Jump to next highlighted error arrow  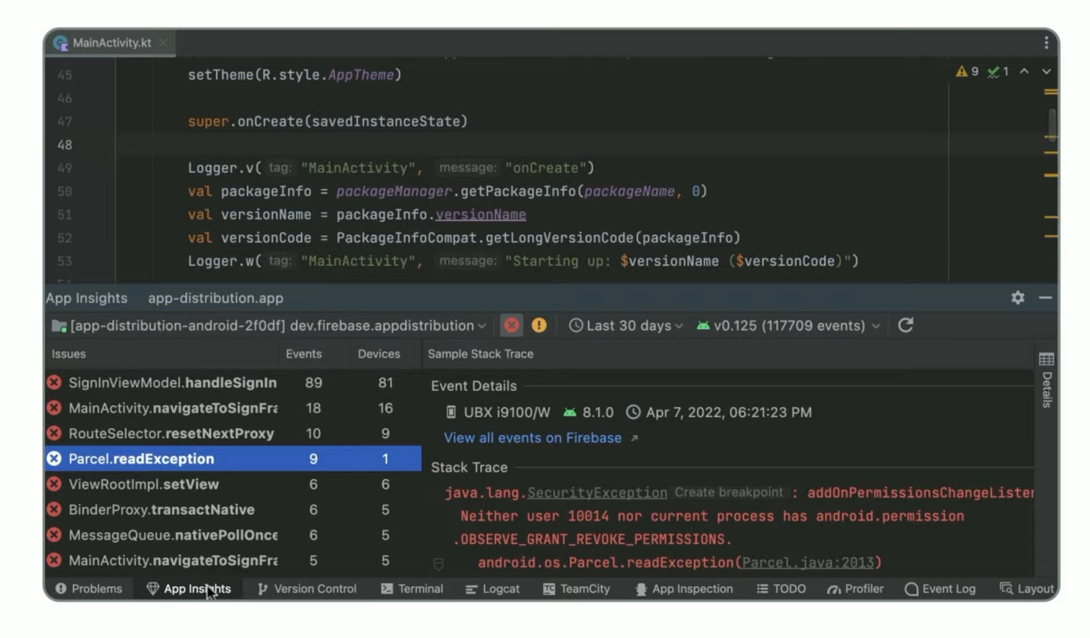[x=1046, y=71]
